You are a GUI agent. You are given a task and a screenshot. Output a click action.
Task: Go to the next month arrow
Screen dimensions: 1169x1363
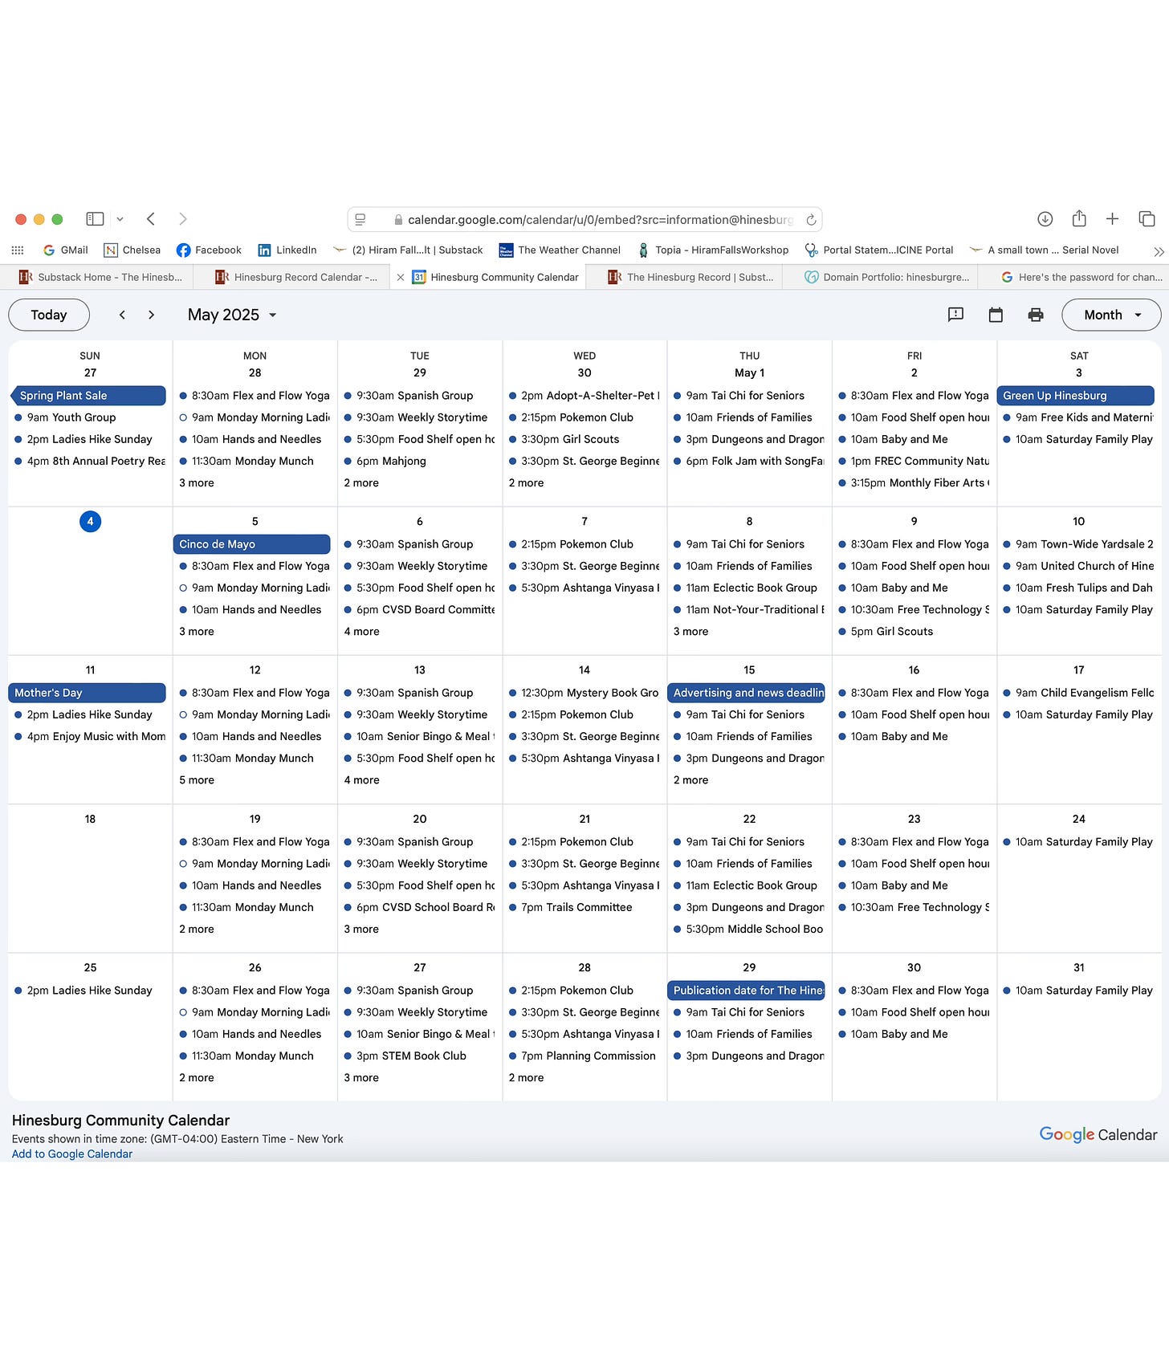coord(151,315)
